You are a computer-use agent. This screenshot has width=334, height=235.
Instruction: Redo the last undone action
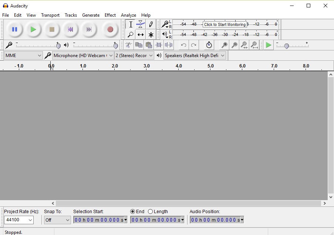tap(193, 45)
